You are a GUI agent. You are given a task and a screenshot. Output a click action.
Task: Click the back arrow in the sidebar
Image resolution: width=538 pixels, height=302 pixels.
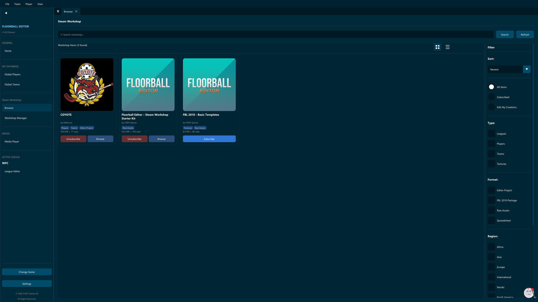[6, 13]
